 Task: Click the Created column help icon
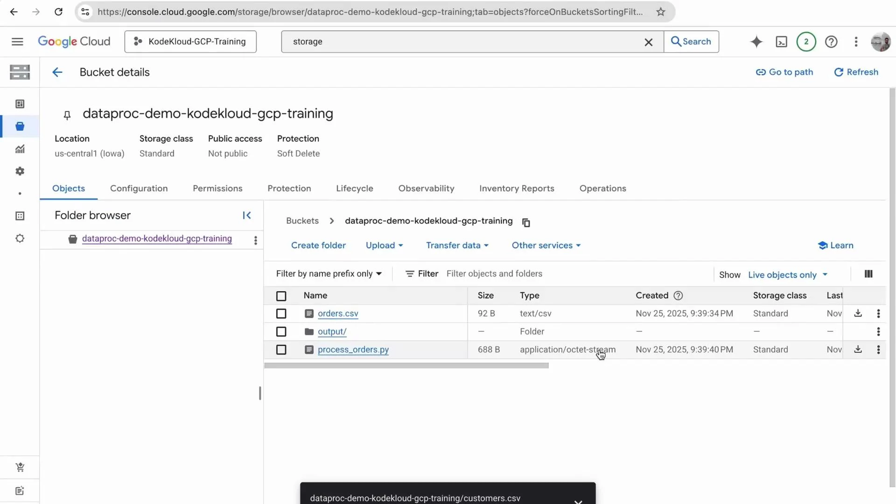click(678, 295)
